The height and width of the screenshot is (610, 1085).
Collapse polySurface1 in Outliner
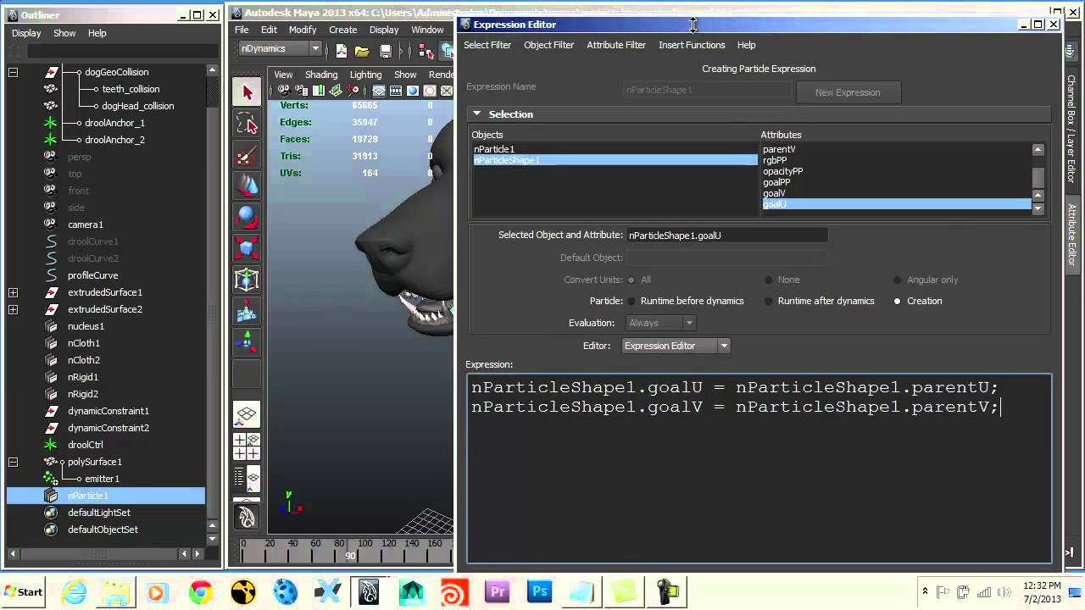click(13, 462)
